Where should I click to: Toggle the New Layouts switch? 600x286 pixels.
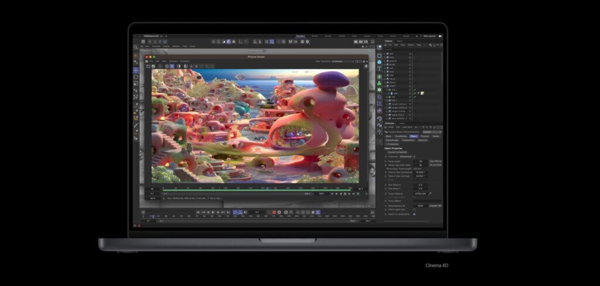440,36
